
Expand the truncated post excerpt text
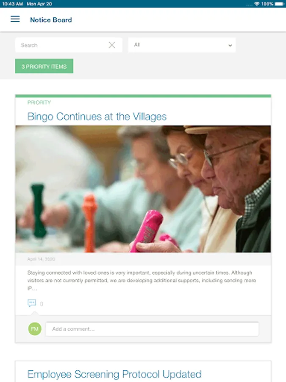pos(142,281)
